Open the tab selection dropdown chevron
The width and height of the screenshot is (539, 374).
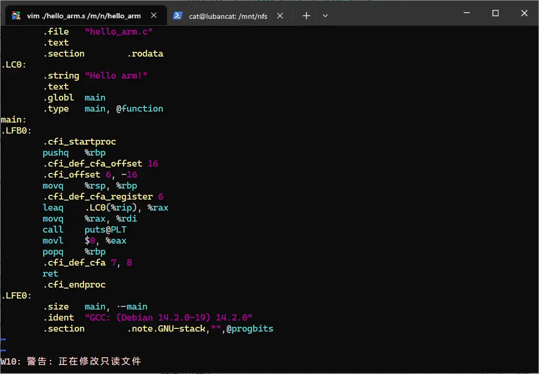(325, 16)
